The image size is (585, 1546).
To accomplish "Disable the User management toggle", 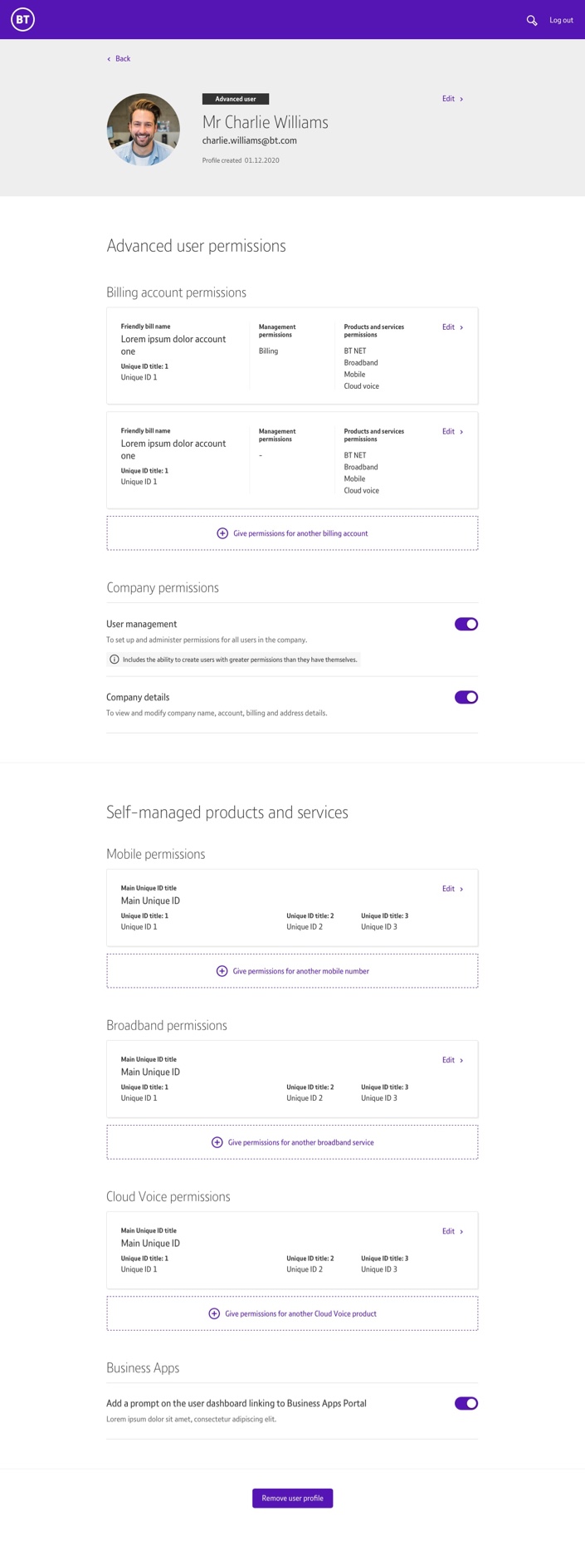I will click(466, 624).
